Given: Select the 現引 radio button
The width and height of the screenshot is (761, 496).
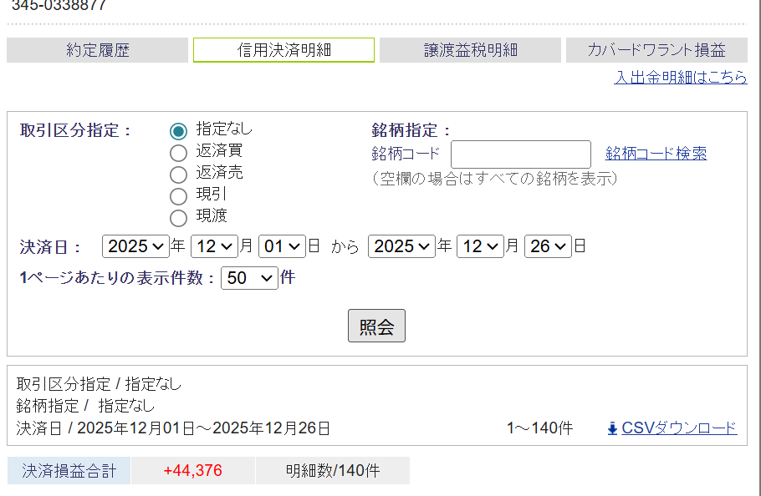Looking at the screenshot, I should (x=178, y=196).
